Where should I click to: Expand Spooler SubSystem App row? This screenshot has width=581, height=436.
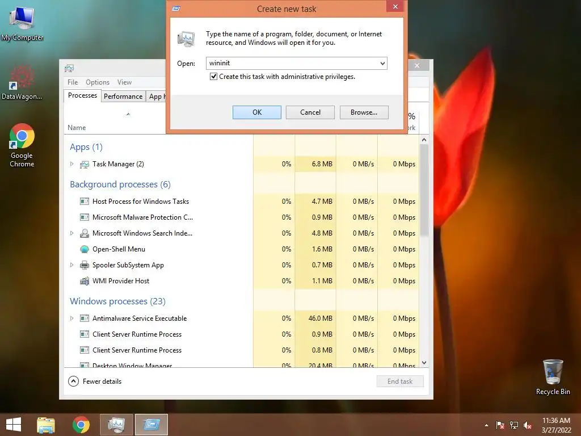click(x=72, y=265)
